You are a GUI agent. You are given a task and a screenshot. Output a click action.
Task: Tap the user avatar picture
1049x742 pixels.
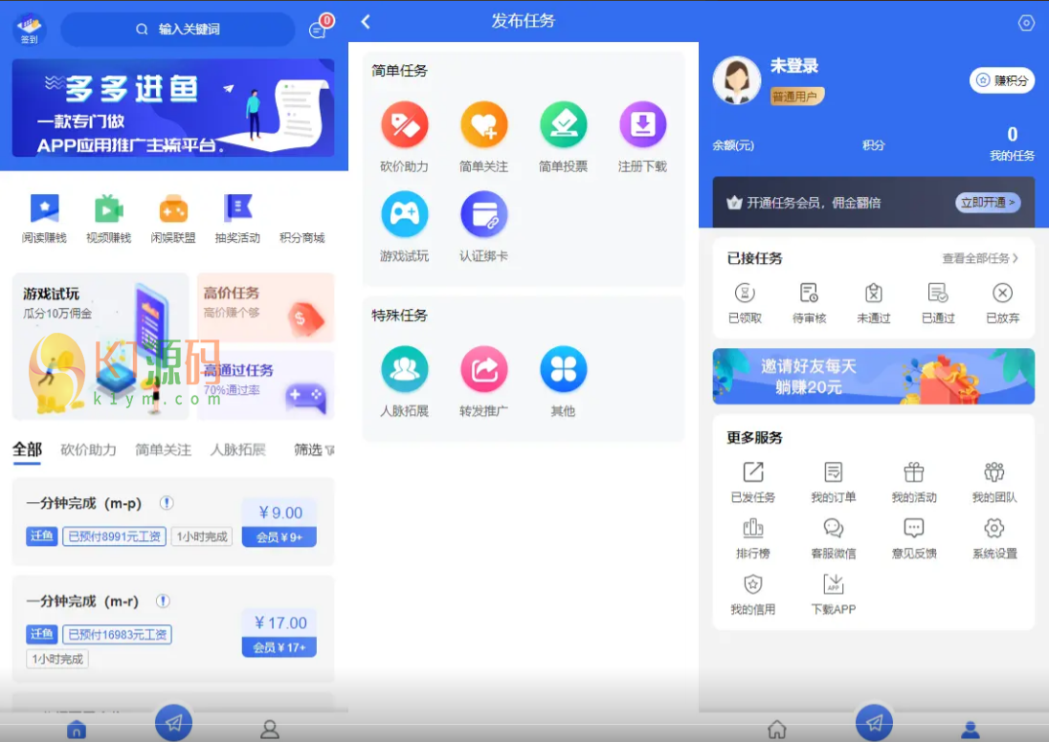click(737, 80)
